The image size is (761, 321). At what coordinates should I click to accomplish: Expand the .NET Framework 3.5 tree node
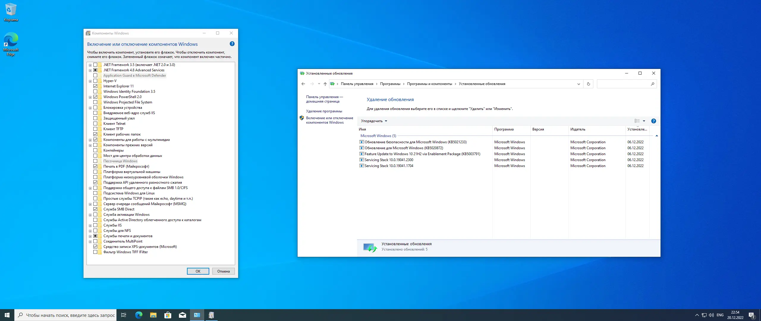[90, 65]
